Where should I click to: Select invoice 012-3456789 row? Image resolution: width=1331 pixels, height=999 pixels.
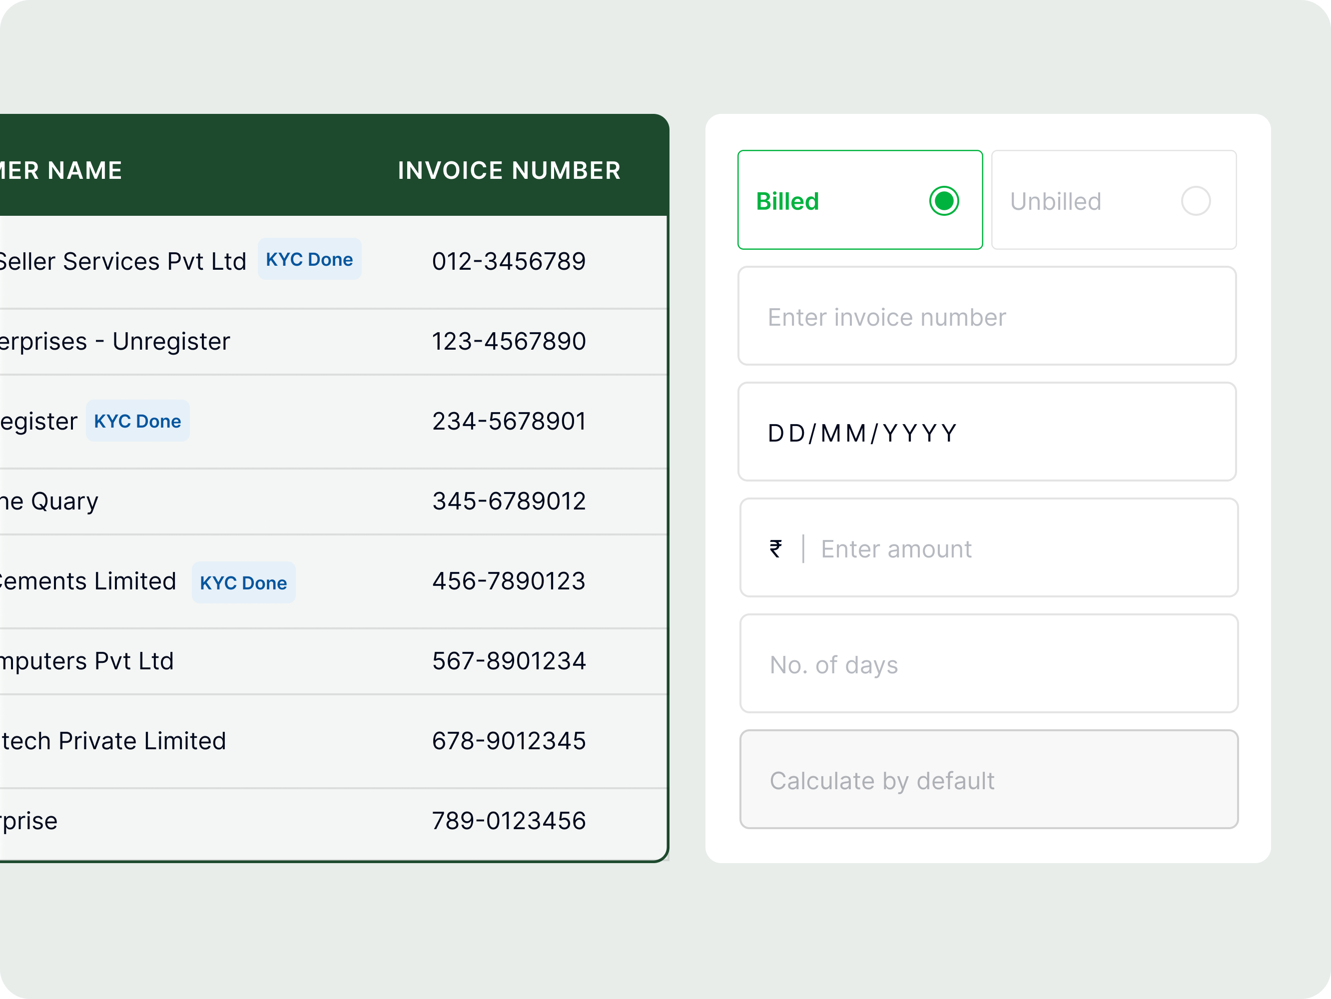point(509,262)
